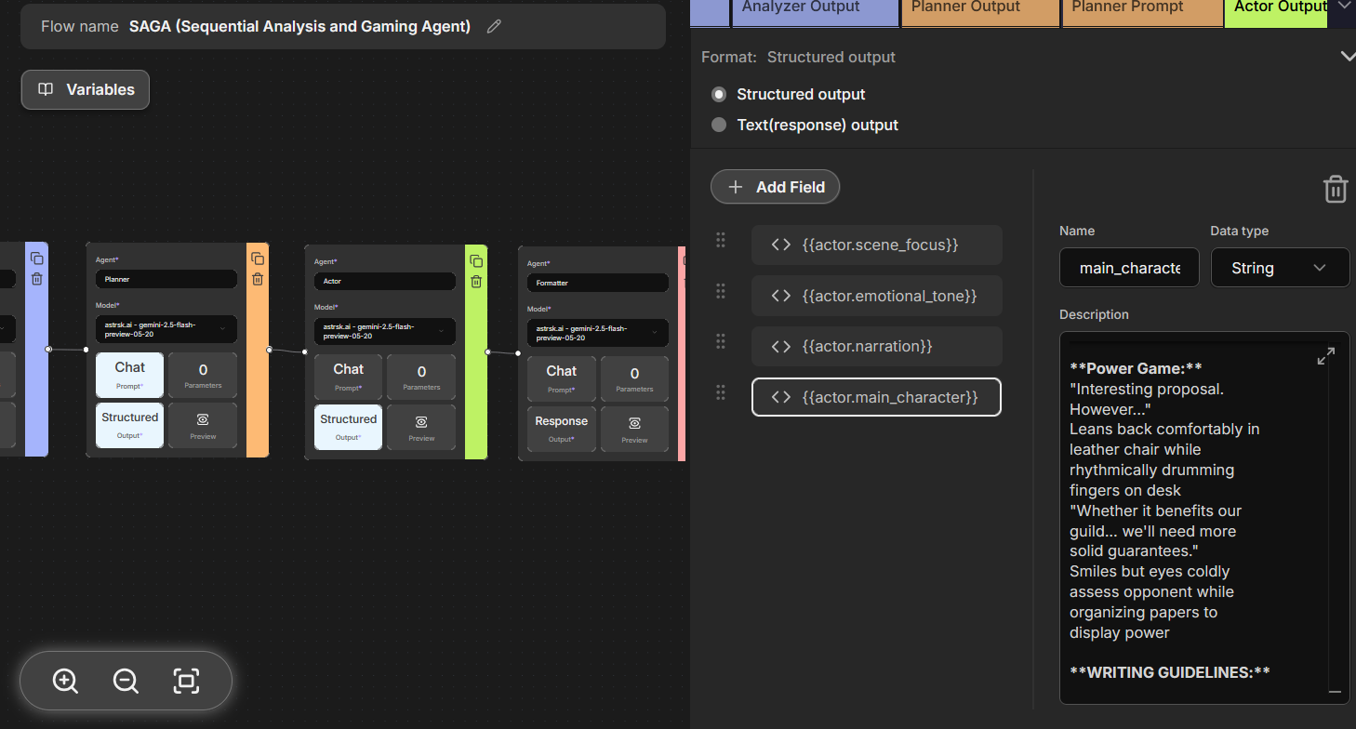Open the Planner model dropdown
Screen dimensions: 1356x729
point(166,329)
